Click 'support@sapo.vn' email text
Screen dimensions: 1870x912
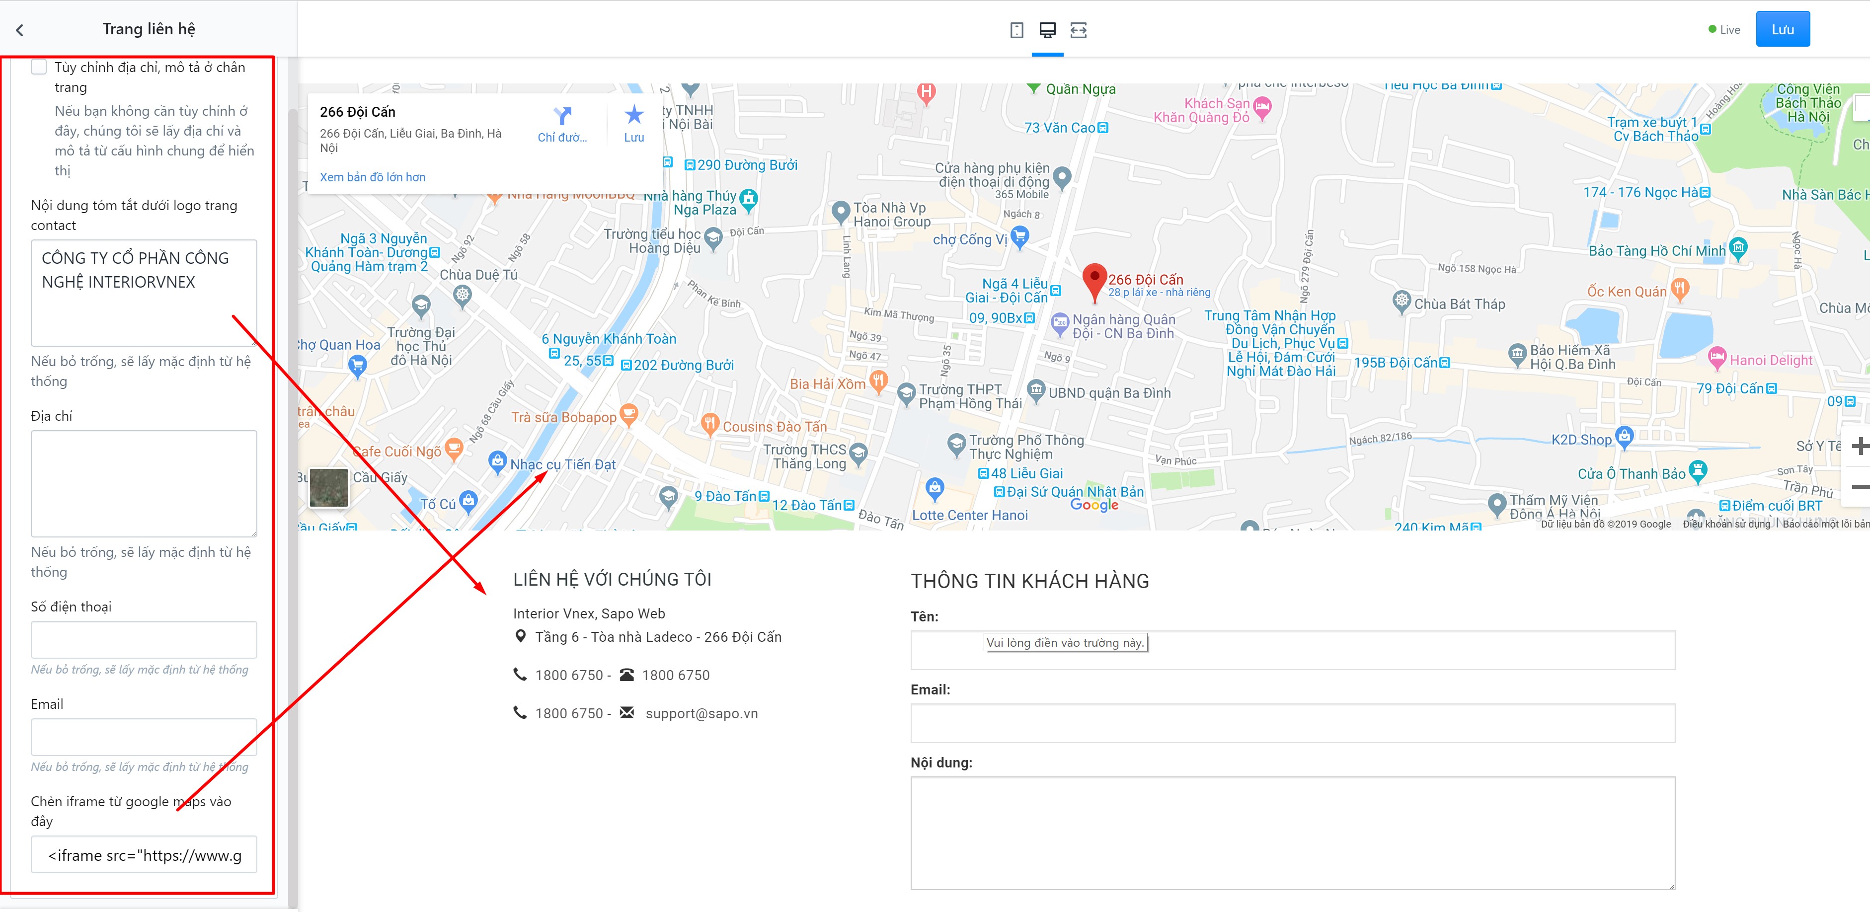[x=701, y=713]
